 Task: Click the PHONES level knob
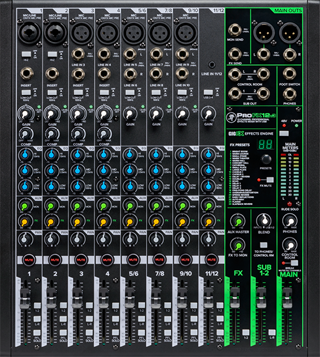(x=290, y=221)
